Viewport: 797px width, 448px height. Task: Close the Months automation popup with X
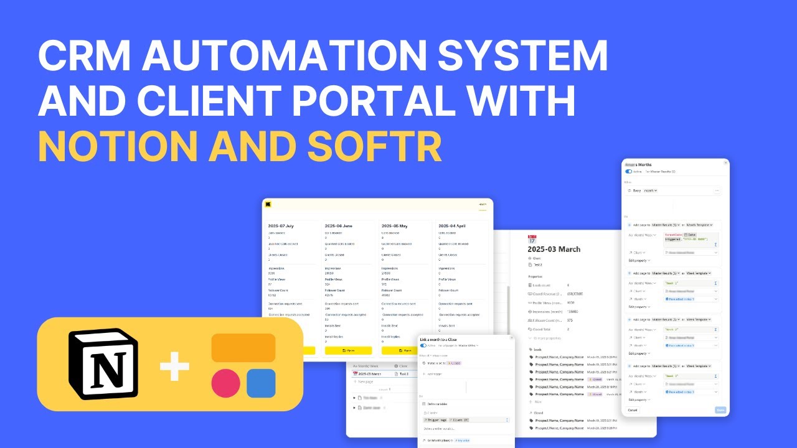pyautogui.click(x=725, y=162)
